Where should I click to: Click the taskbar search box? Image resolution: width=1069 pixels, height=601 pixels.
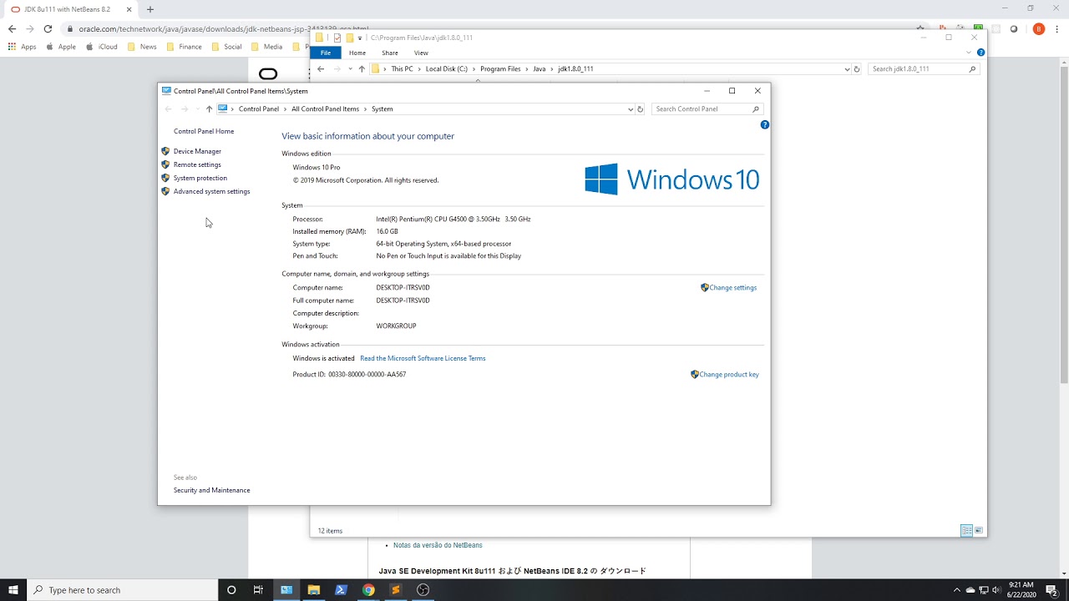pos(123,589)
